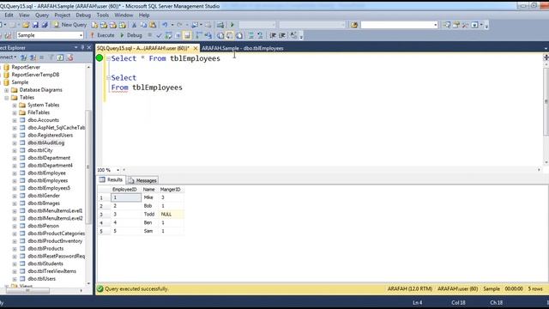Collapse the Tables folder node
The width and height of the screenshot is (549, 309).
click(x=7, y=98)
